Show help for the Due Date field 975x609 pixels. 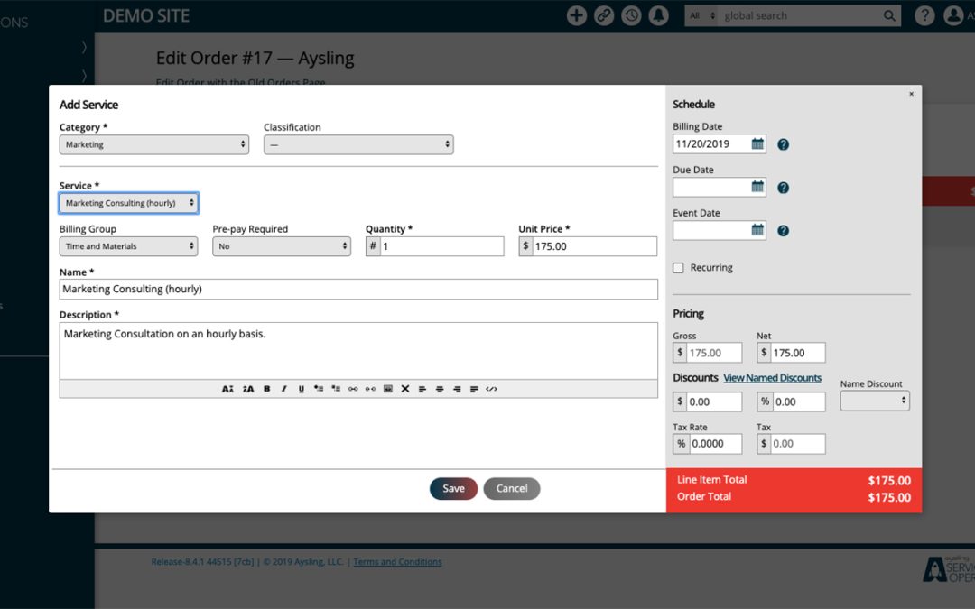784,188
